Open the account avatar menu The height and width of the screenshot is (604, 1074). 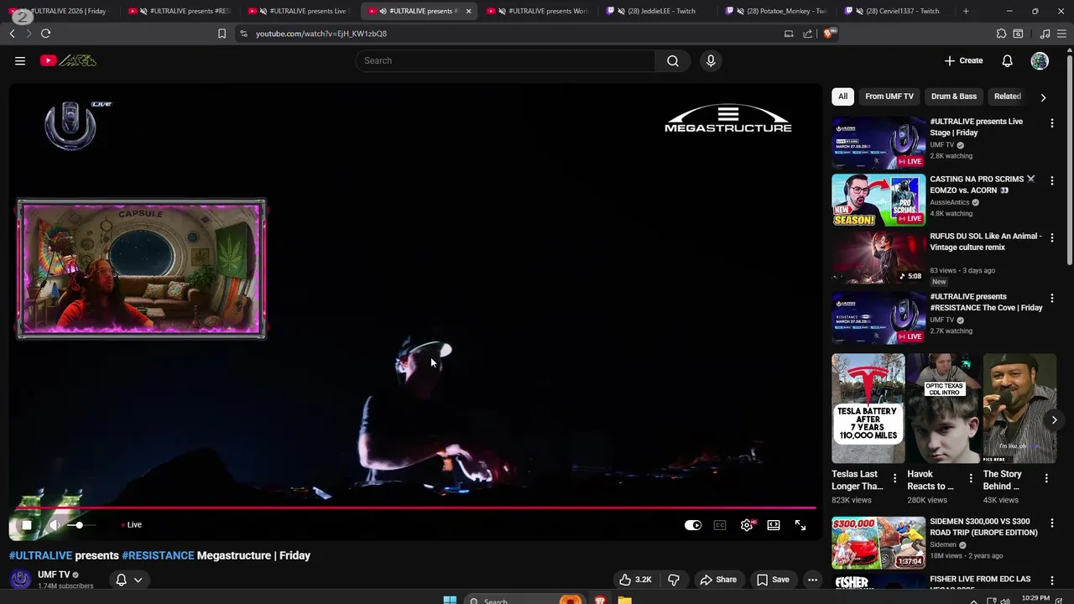[1040, 60]
